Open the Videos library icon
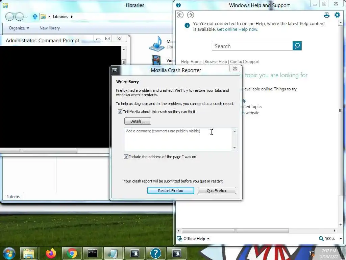The image size is (346, 260). tap(156, 60)
